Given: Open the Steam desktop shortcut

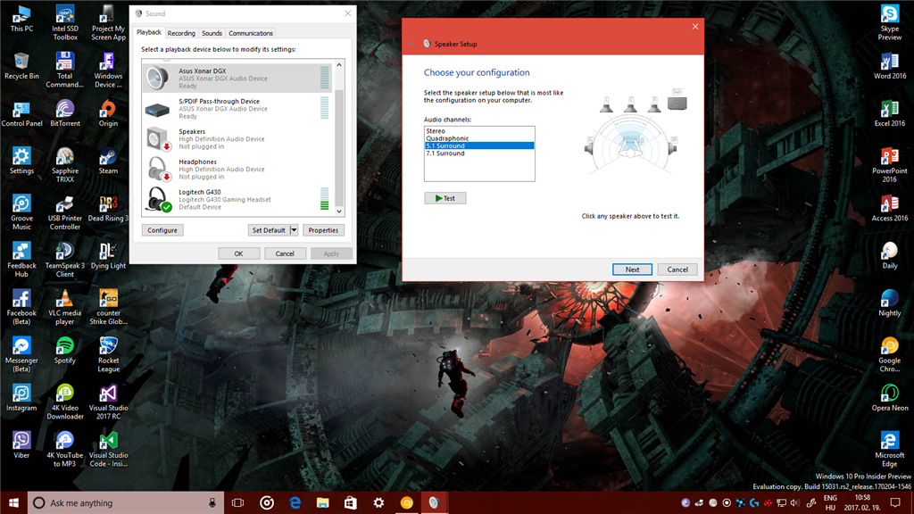Looking at the screenshot, I should (x=108, y=162).
